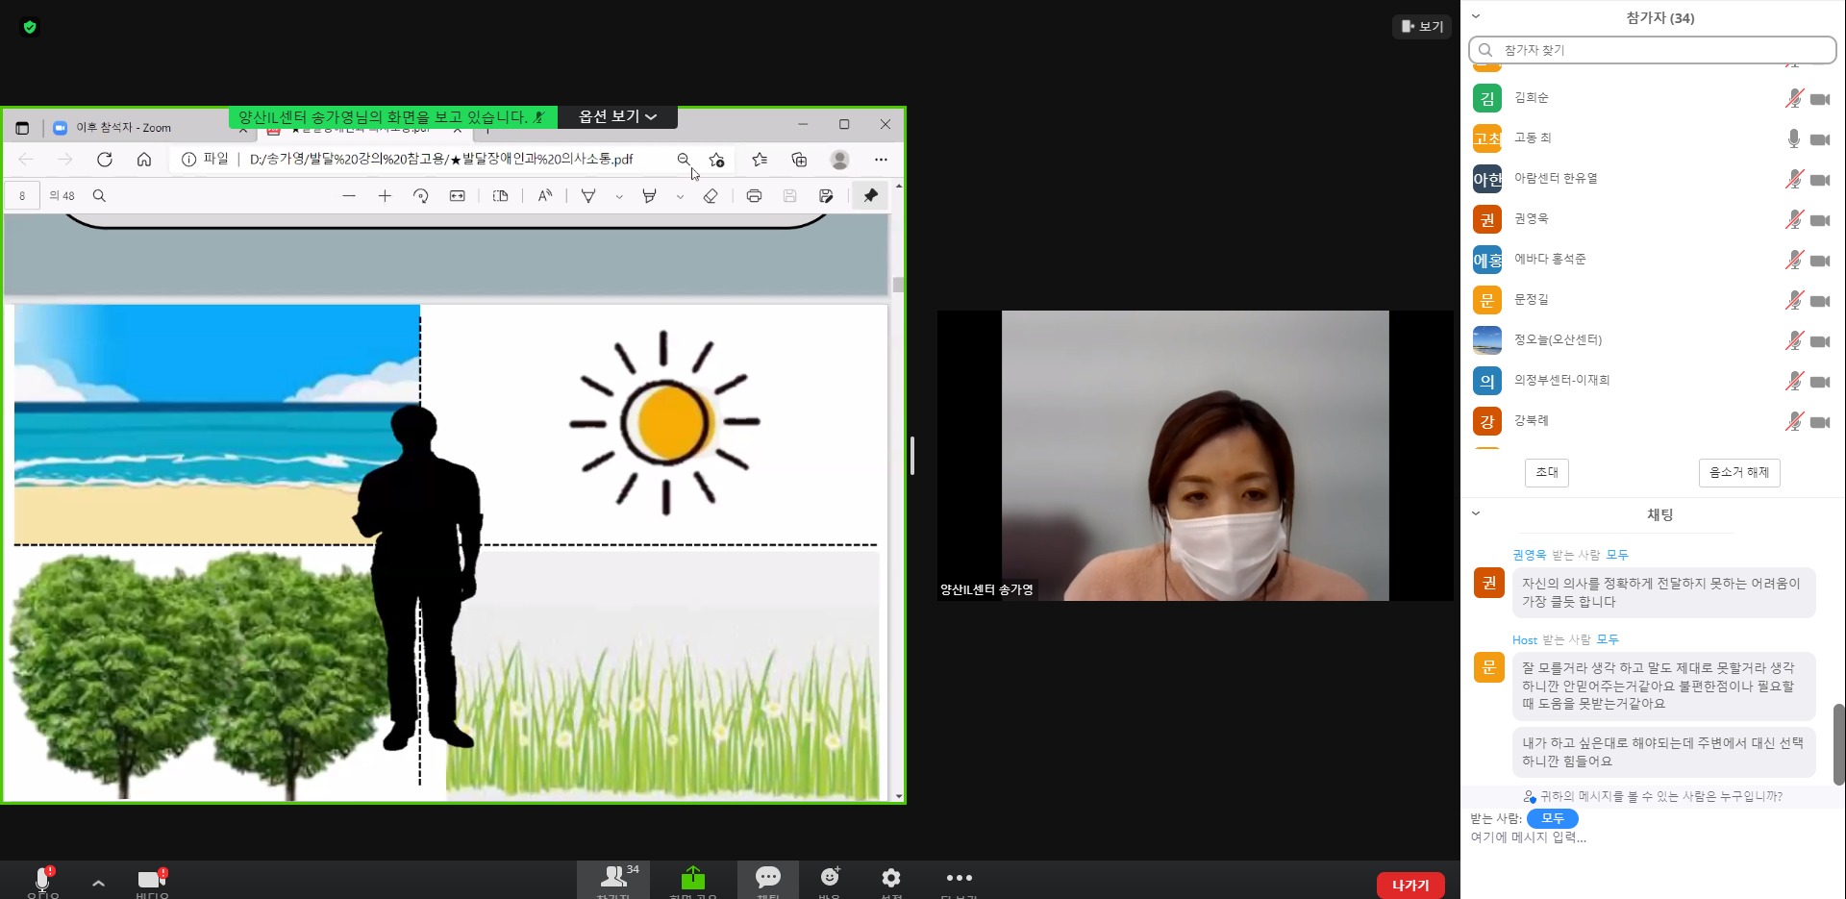Click the 참가자 찾기 search field

1654,50
